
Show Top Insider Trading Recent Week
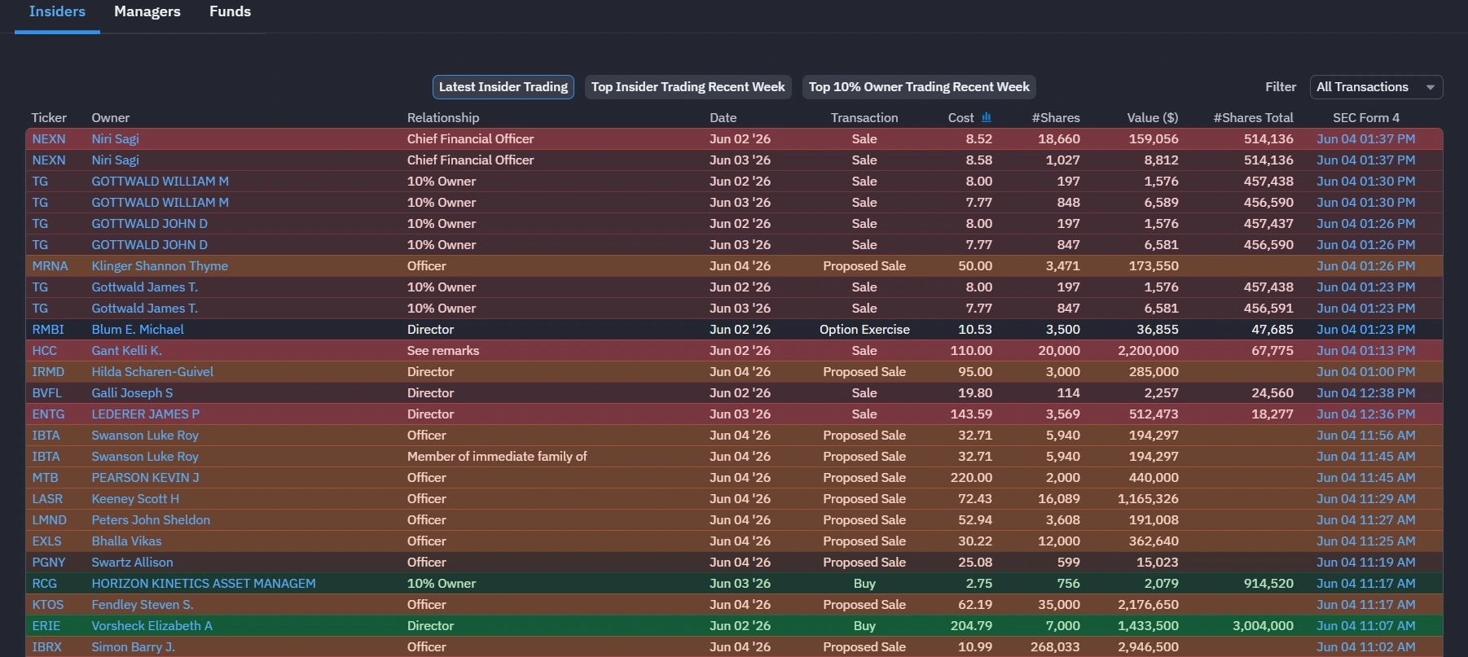coord(688,87)
